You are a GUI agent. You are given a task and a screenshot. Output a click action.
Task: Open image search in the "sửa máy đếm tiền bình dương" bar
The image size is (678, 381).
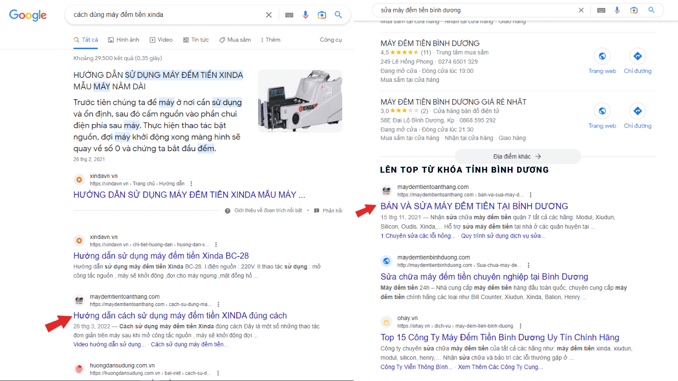634,10
